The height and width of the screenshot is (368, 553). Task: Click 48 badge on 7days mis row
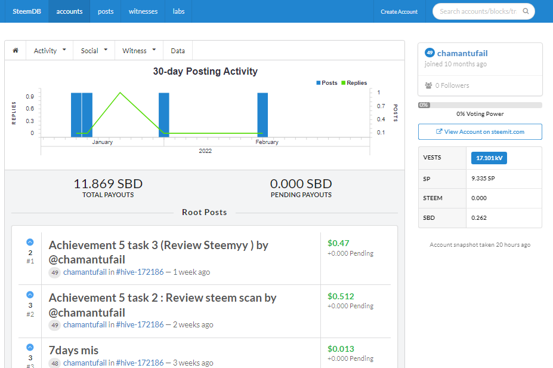(55, 363)
